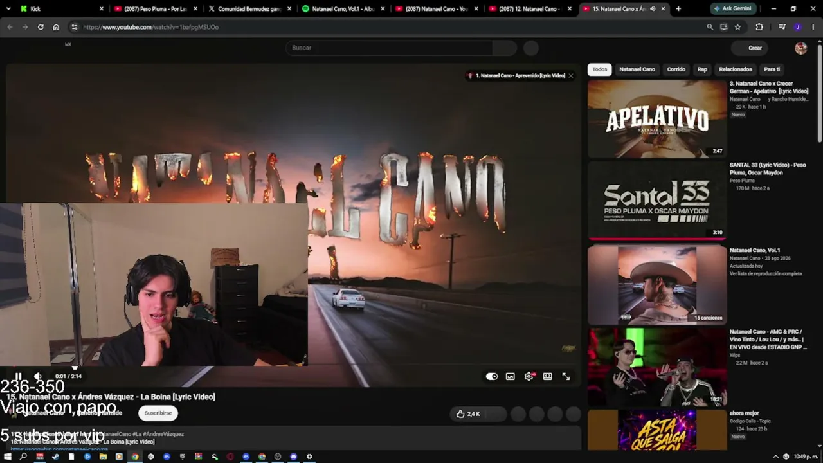823x463 pixels.
Task: Click 'Ver lista de reproducción completa'
Action: [x=766, y=273]
